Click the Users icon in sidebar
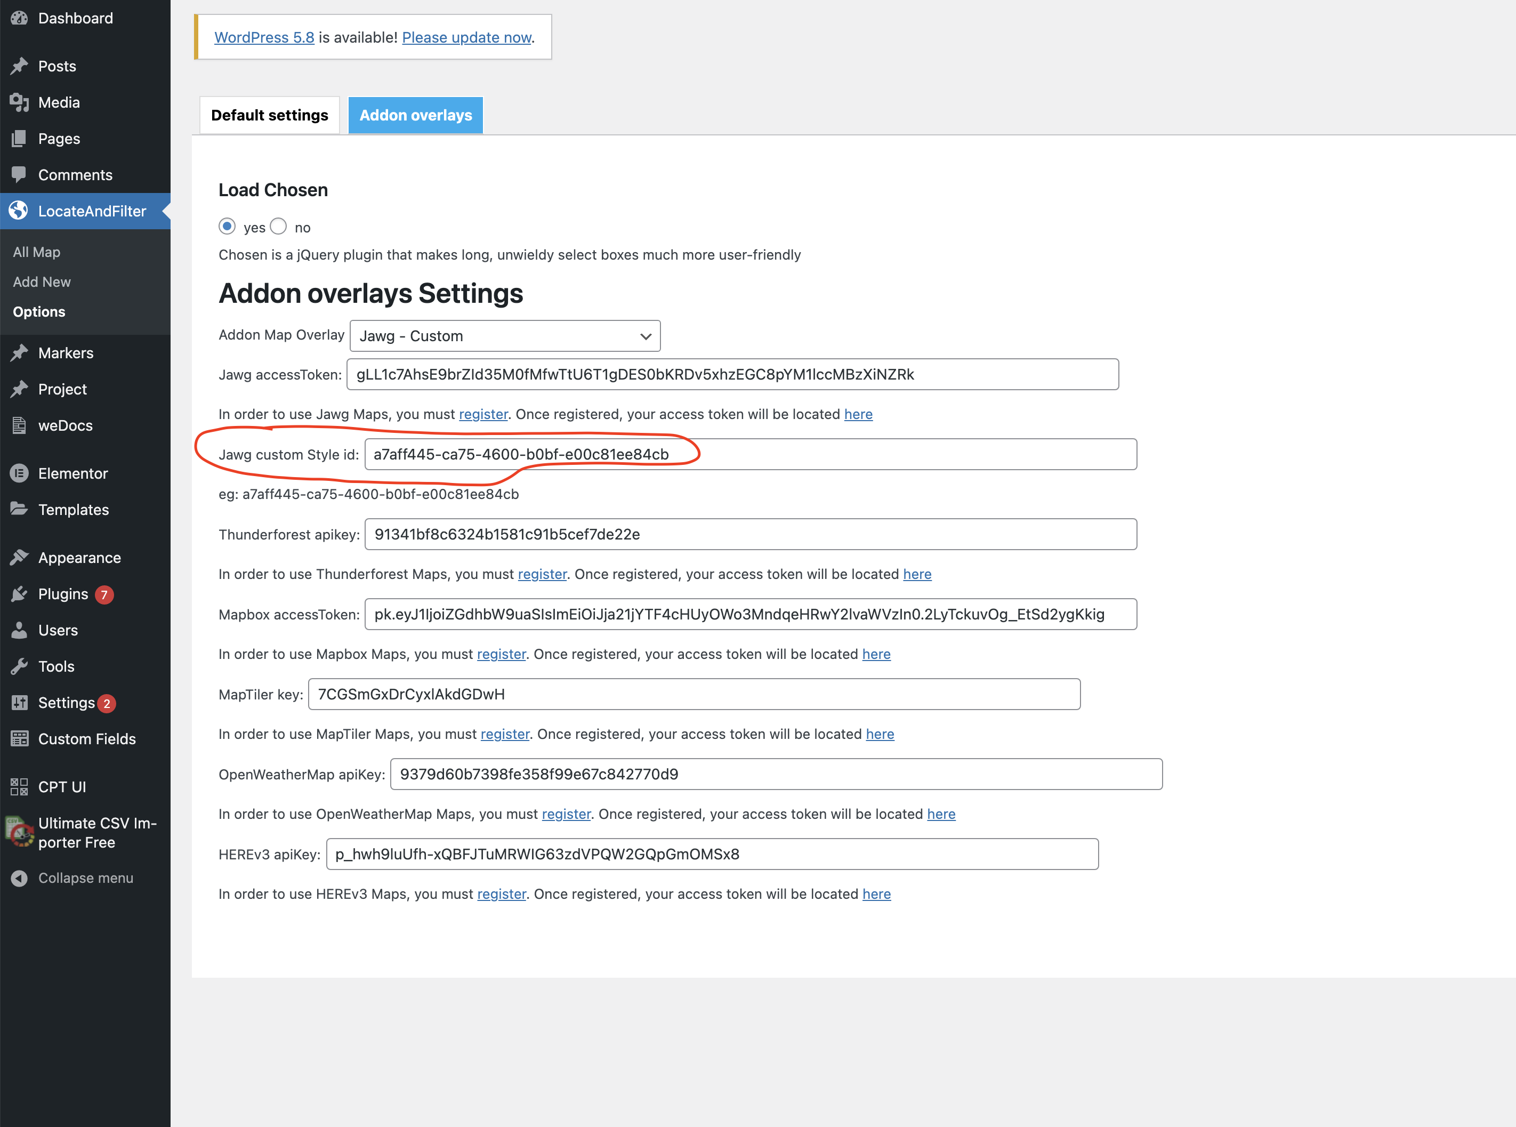This screenshot has height=1127, width=1516. coord(19,630)
